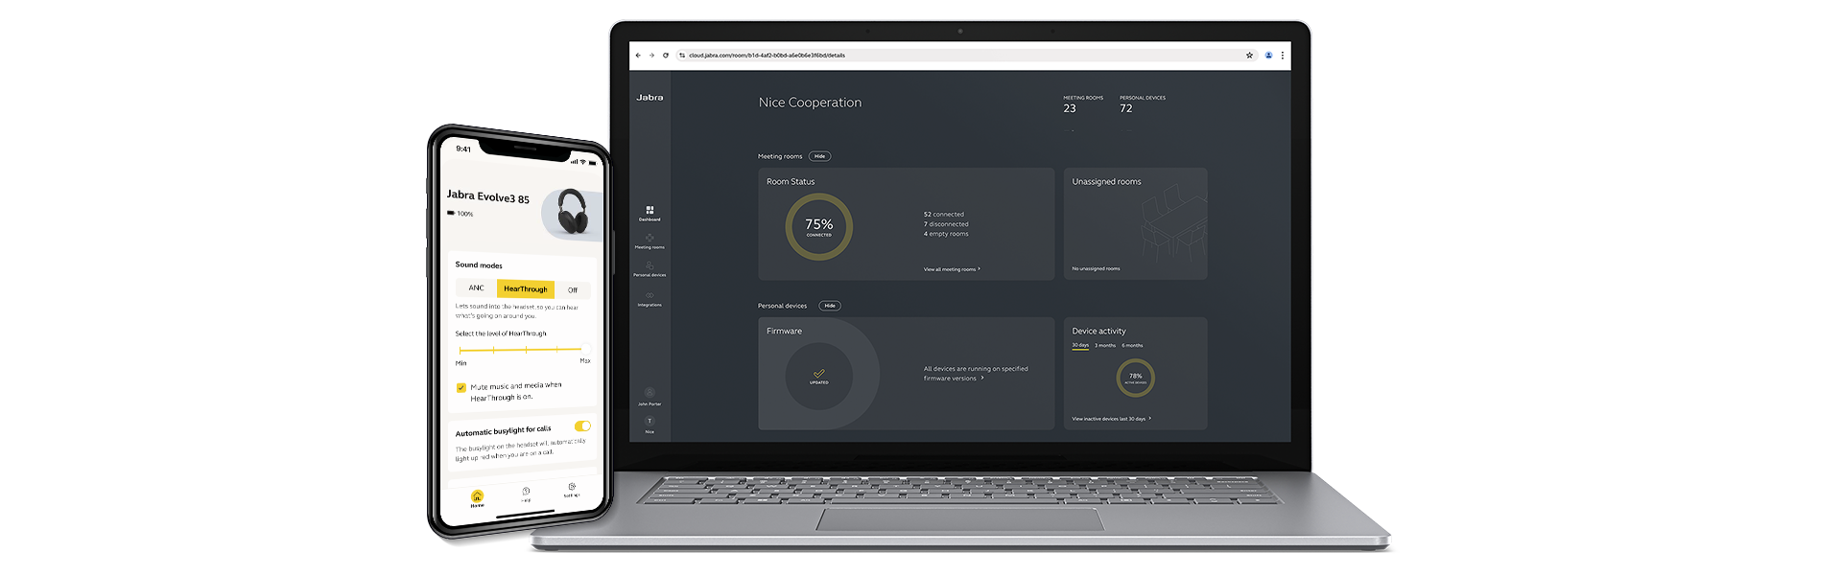Open the John Porter user profile

pyautogui.click(x=649, y=396)
